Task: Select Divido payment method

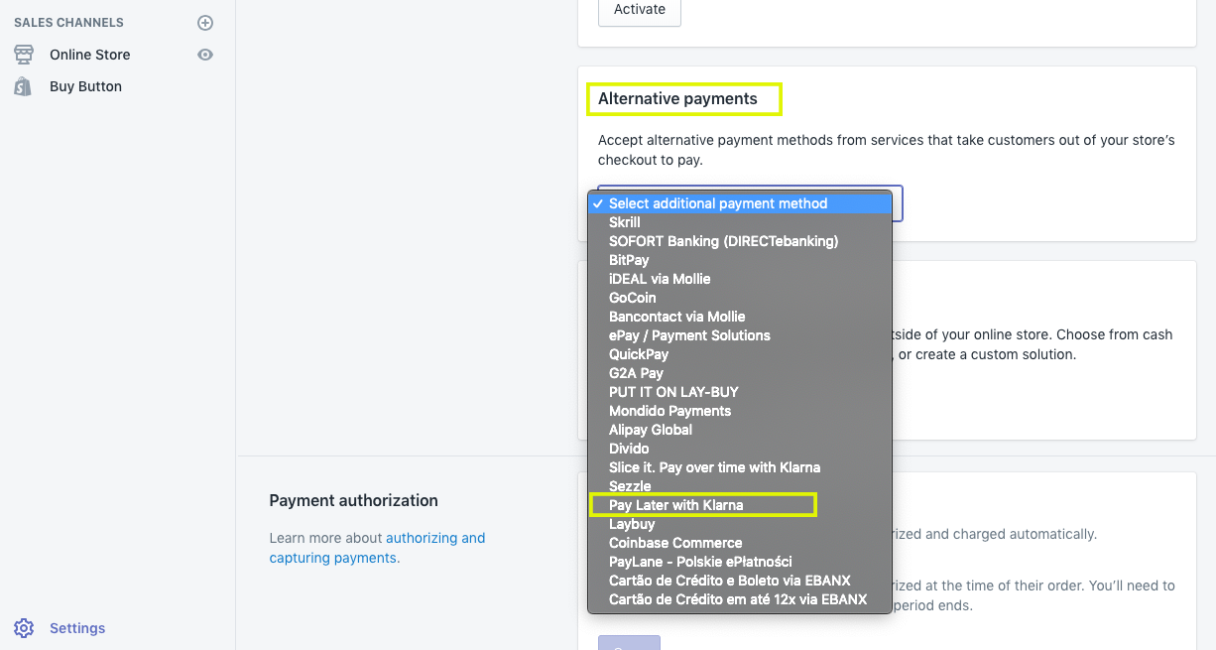Action: (740, 449)
